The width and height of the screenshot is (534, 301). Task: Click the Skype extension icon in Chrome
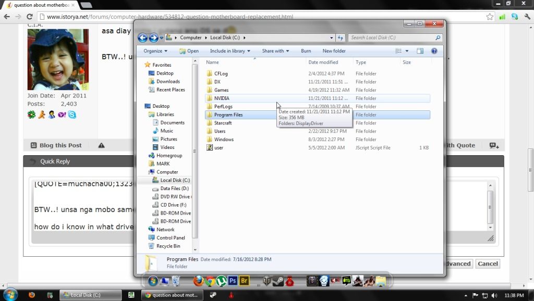click(x=515, y=17)
